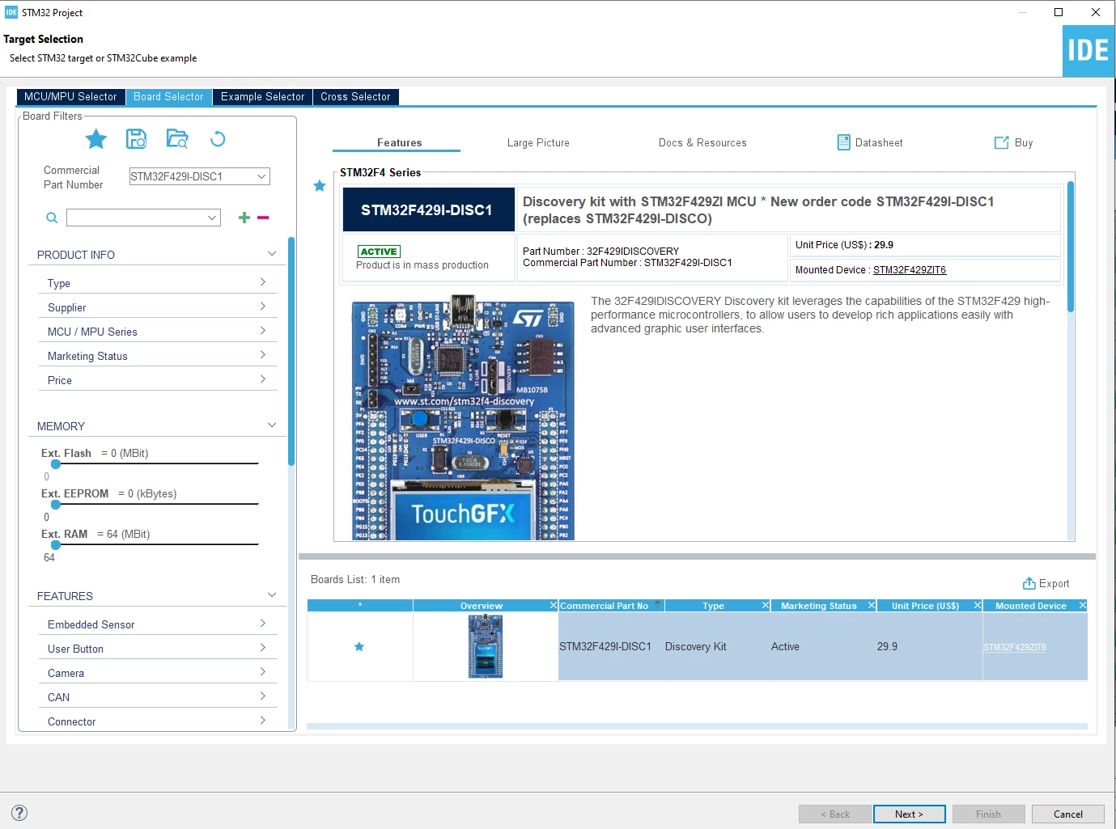1116x829 pixels.
Task: Expand the Camera filter
Action: click(x=263, y=672)
